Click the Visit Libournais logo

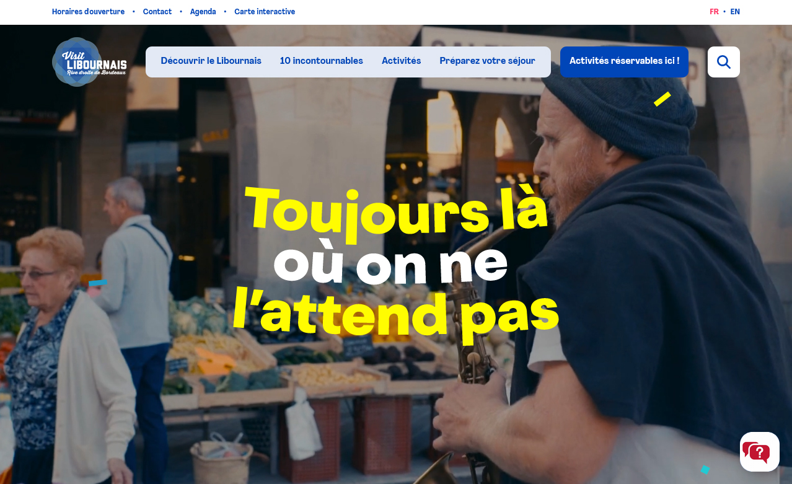[x=90, y=62]
